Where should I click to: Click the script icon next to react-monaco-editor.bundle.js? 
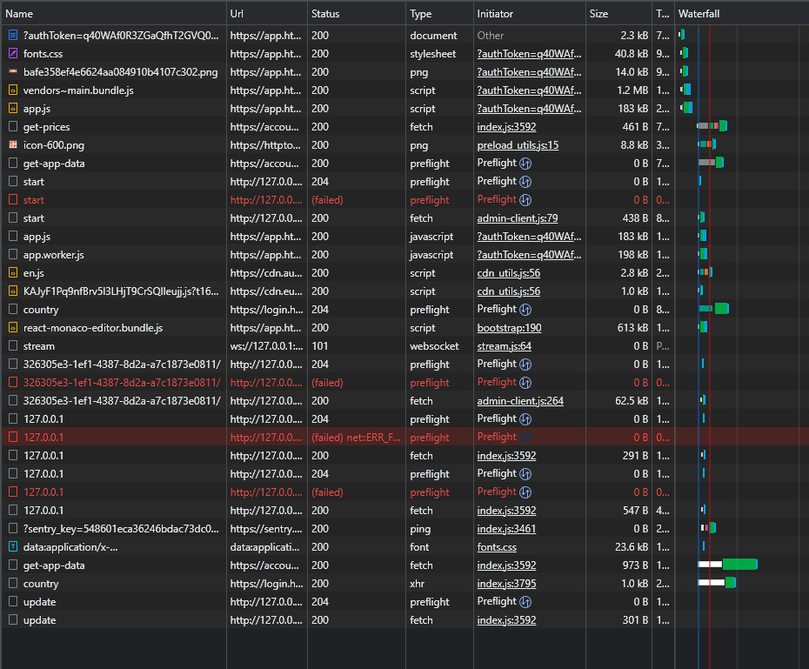pyautogui.click(x=11, y=327)
